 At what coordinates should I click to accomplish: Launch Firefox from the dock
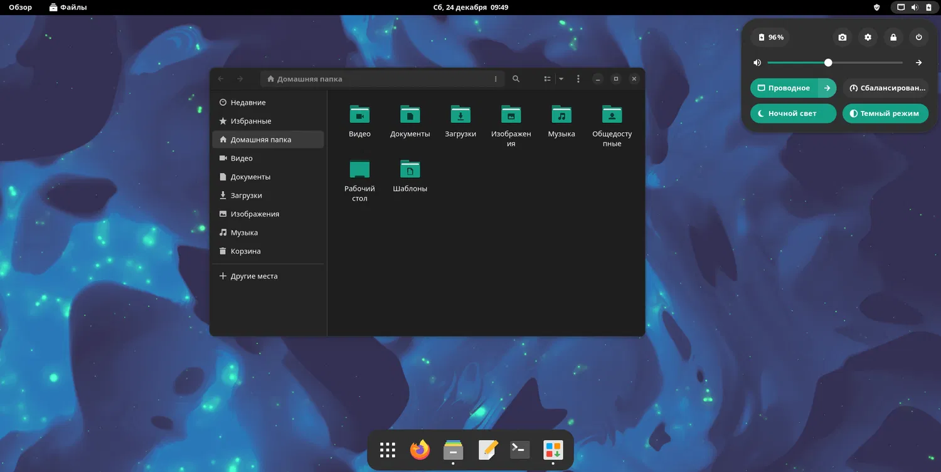pyautogui.click(x=420, y=450)
